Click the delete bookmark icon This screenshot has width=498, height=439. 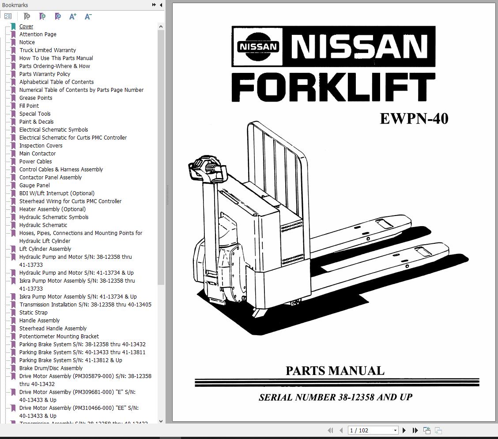(26, 16)
